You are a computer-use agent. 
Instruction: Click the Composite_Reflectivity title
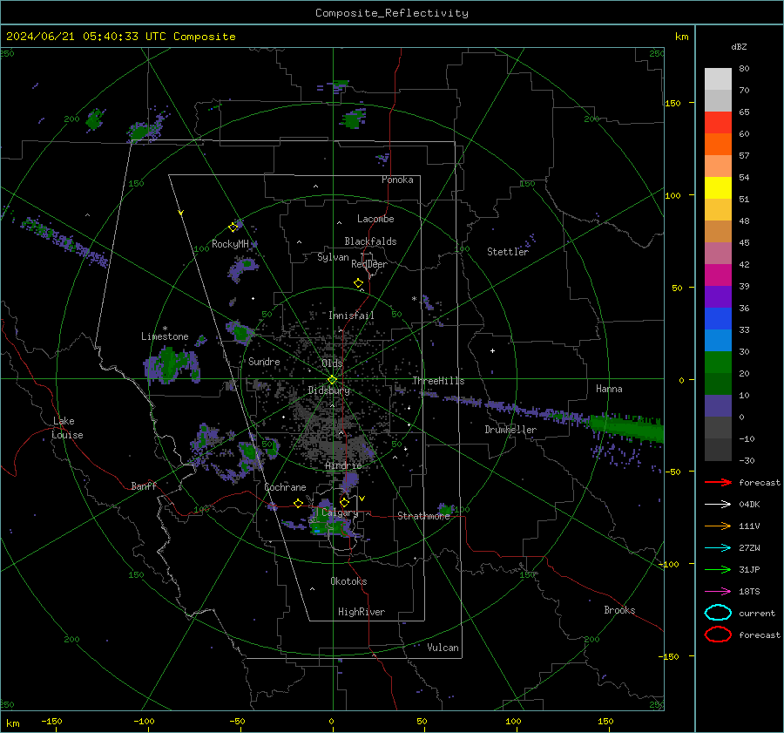tap(392, 13)
